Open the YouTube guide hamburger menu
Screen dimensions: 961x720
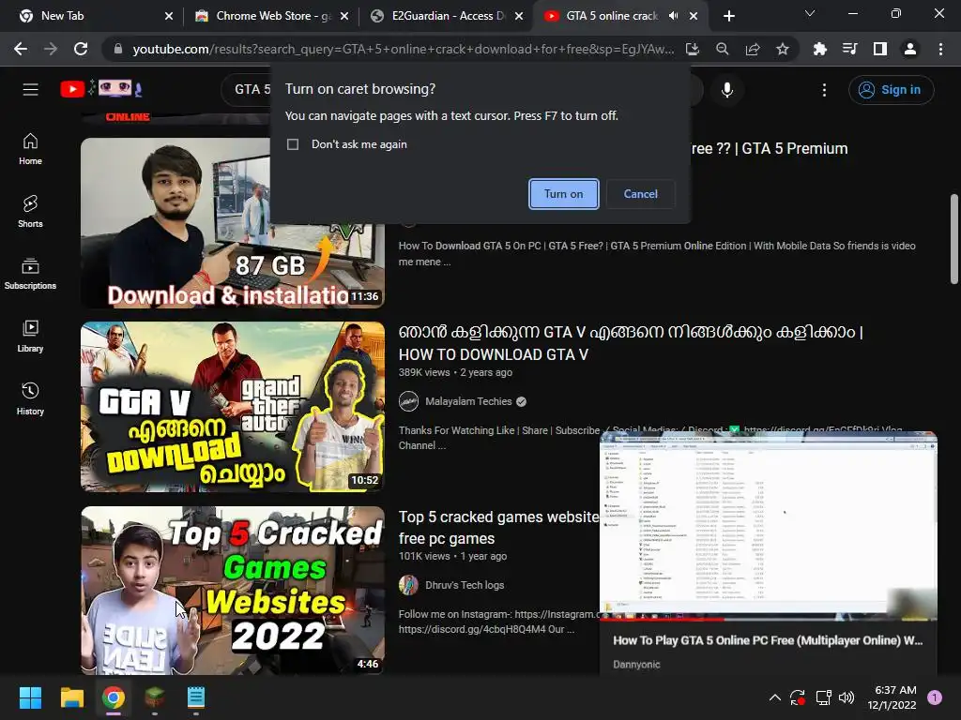31,89
